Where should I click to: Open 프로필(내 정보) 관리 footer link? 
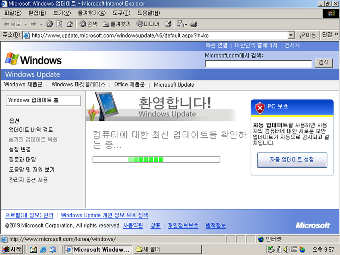pyautogui.click(x=29, y=215)
